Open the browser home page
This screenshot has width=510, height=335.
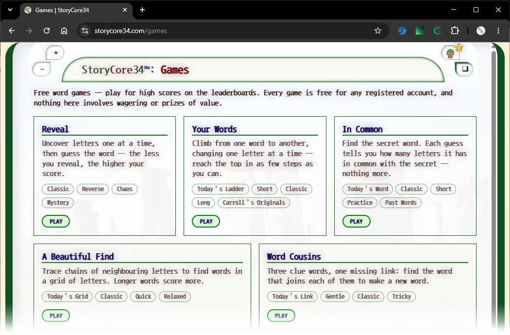pyautogui.click(x=64, y=31)
